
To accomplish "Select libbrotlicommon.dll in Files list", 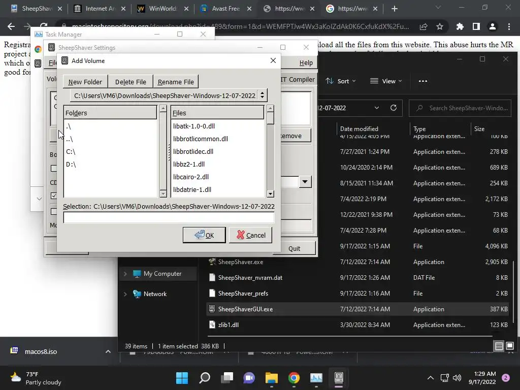I will point(200,139).
